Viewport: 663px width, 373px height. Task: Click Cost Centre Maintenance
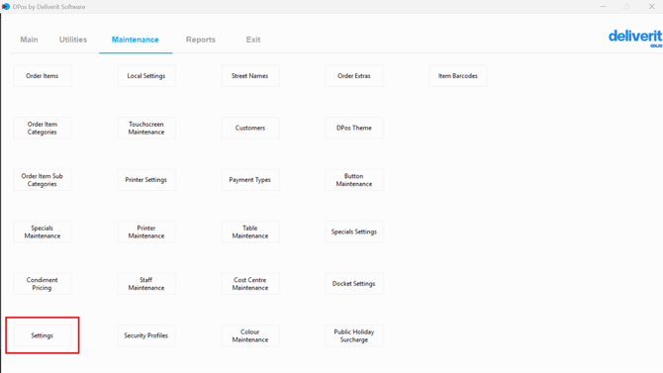click(x=250, y=284)
